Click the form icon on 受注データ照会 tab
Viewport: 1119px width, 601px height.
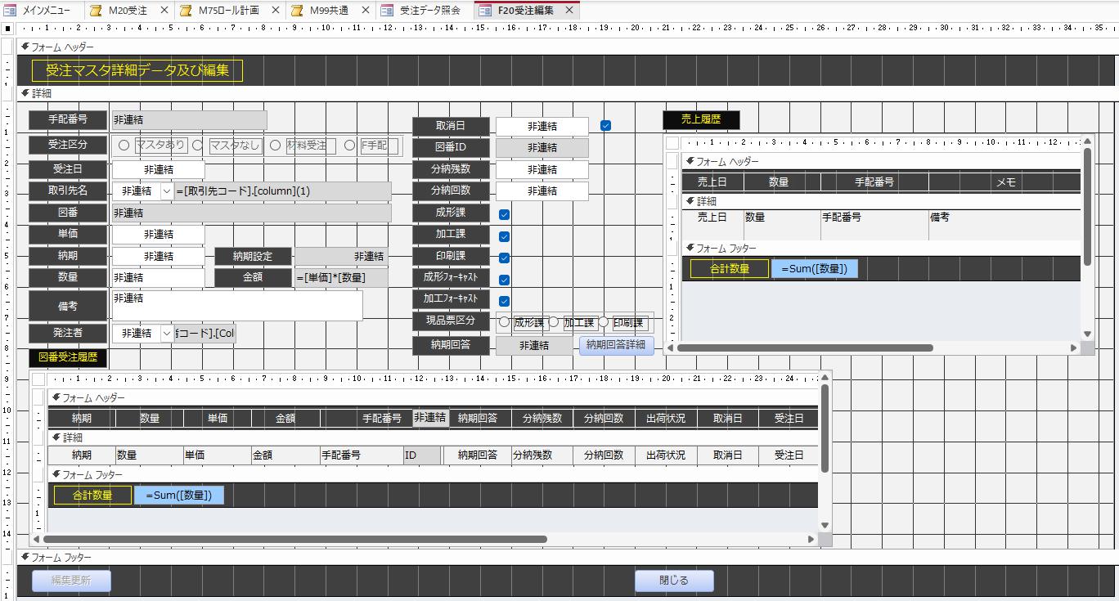(x=387, y=11)
